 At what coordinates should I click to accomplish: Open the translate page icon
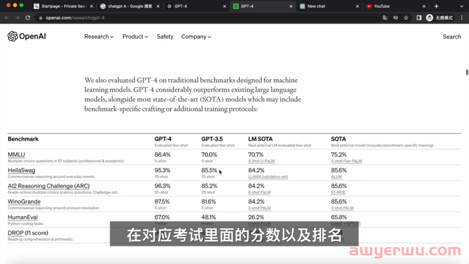click(x=385, y=18)
